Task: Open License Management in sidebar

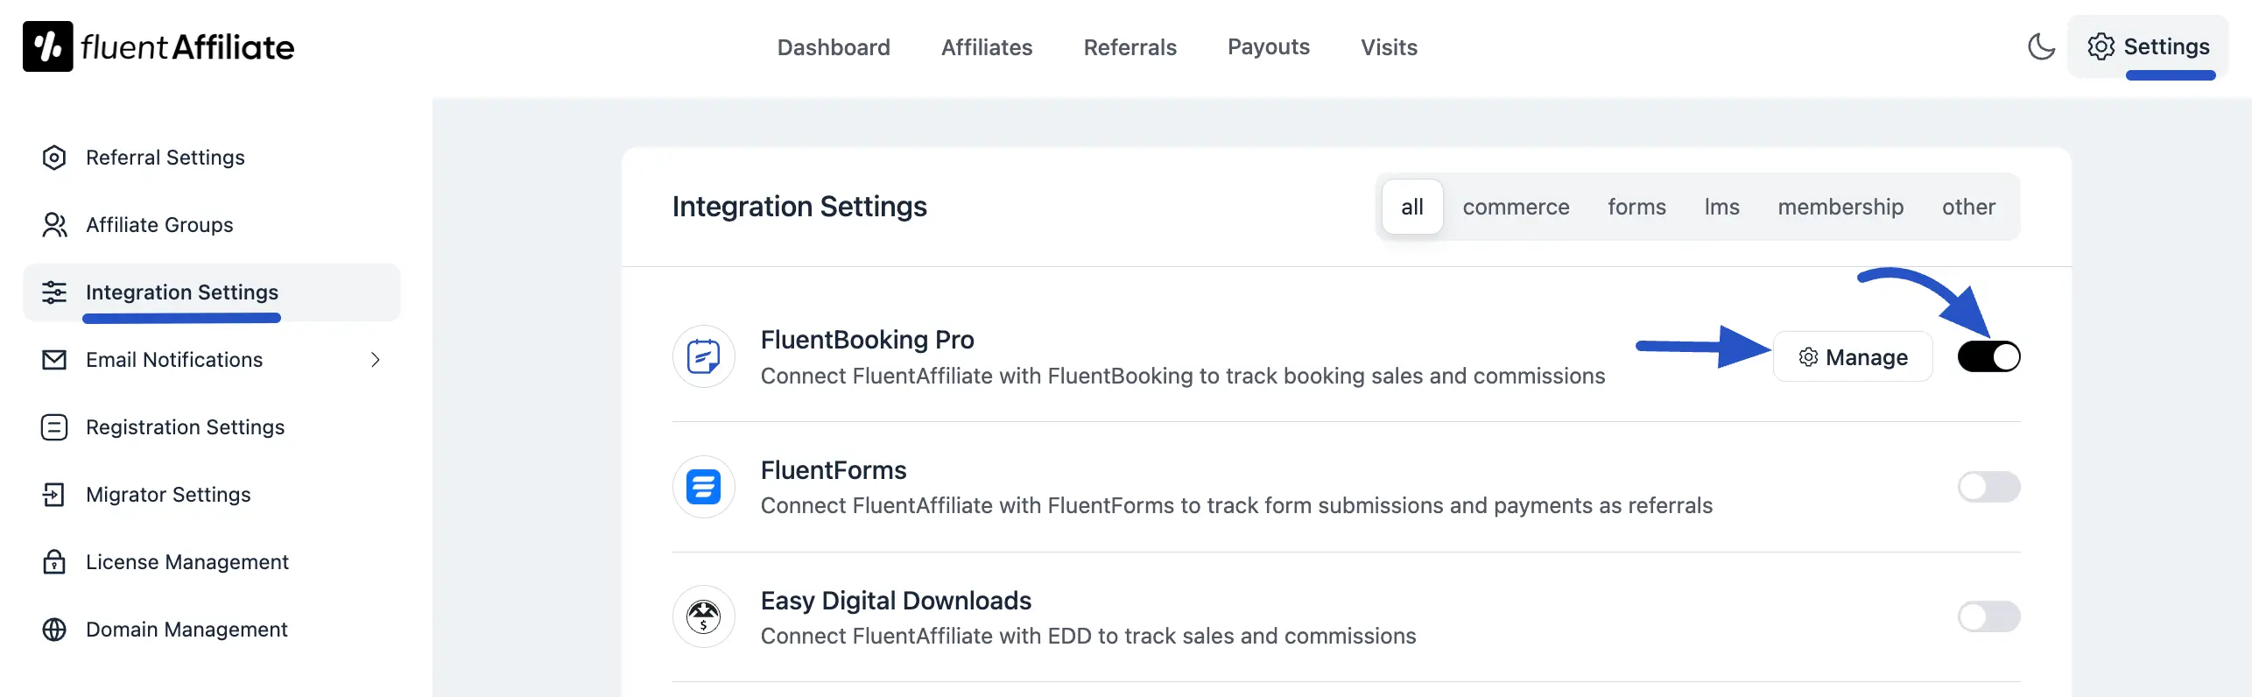Action: tap(187, 562)
